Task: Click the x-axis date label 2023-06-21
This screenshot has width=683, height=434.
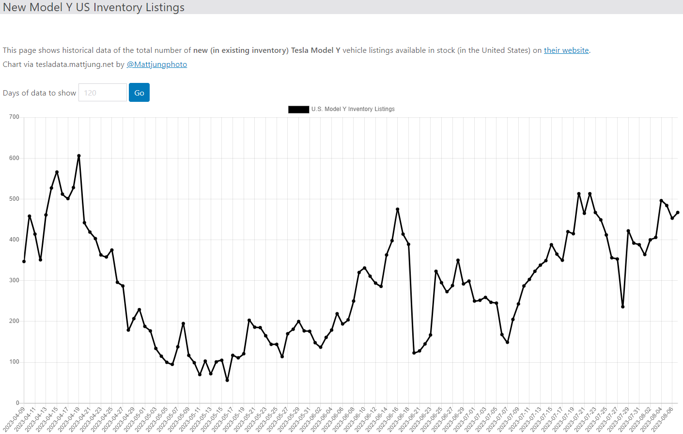Action: click(409, 419)
